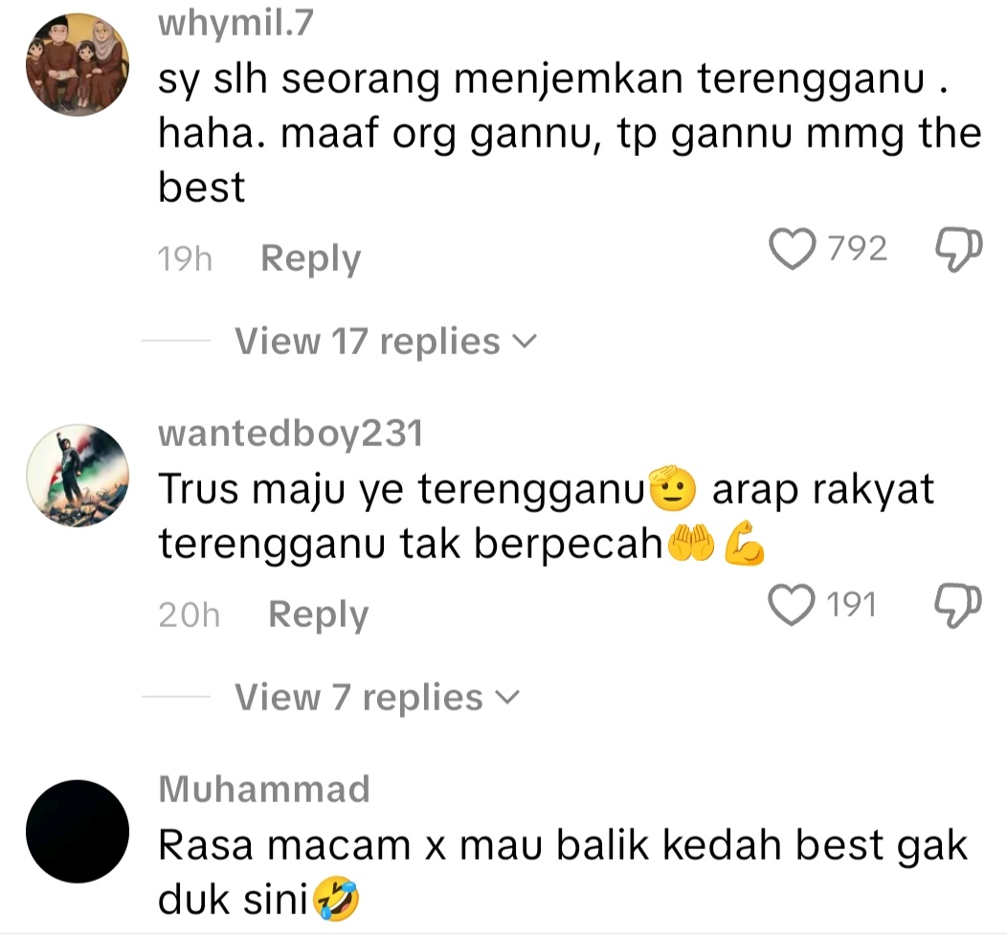
Task: Tap the chevron next to View 7 replies
Action: click(x=508, y=698)
